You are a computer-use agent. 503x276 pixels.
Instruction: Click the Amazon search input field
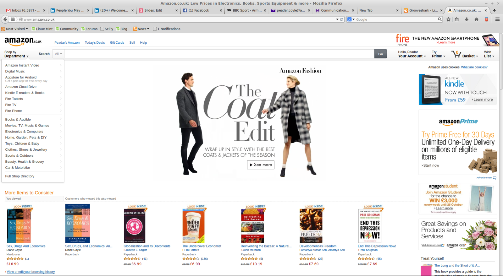coord(219,54)
